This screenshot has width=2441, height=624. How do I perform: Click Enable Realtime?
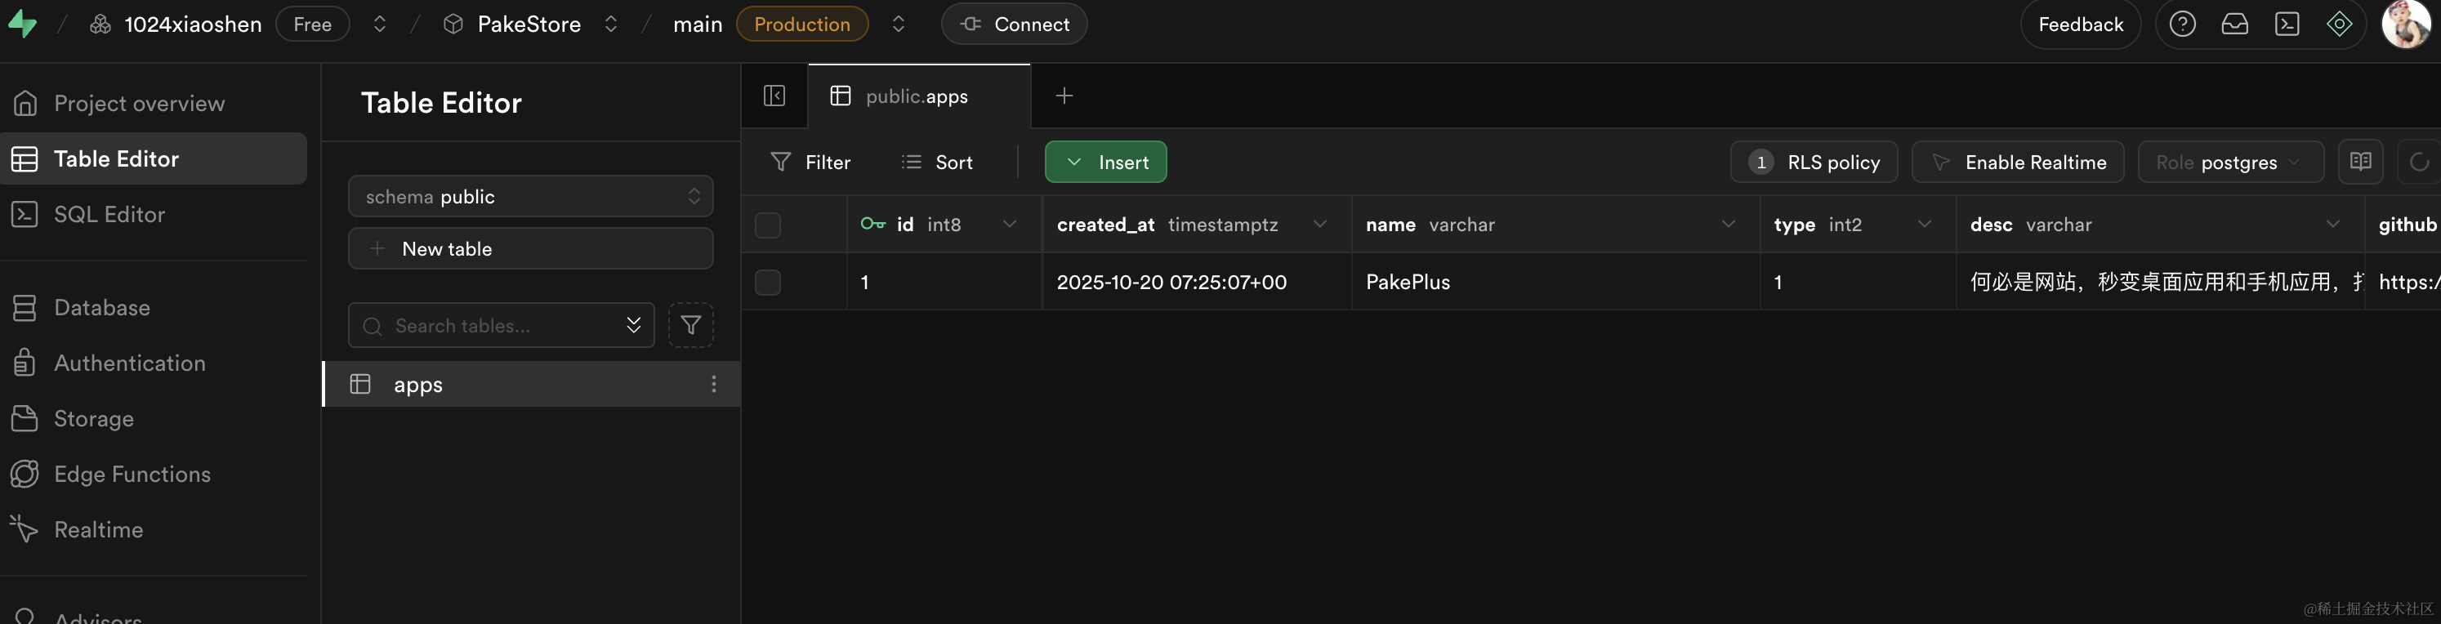[2018, 162]
